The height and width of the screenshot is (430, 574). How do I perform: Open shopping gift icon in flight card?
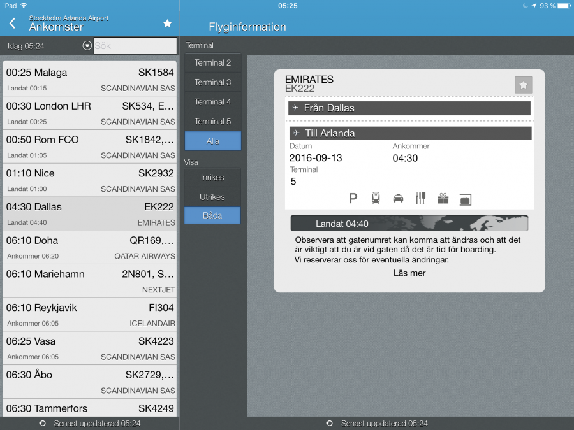[x=443, y=198]
